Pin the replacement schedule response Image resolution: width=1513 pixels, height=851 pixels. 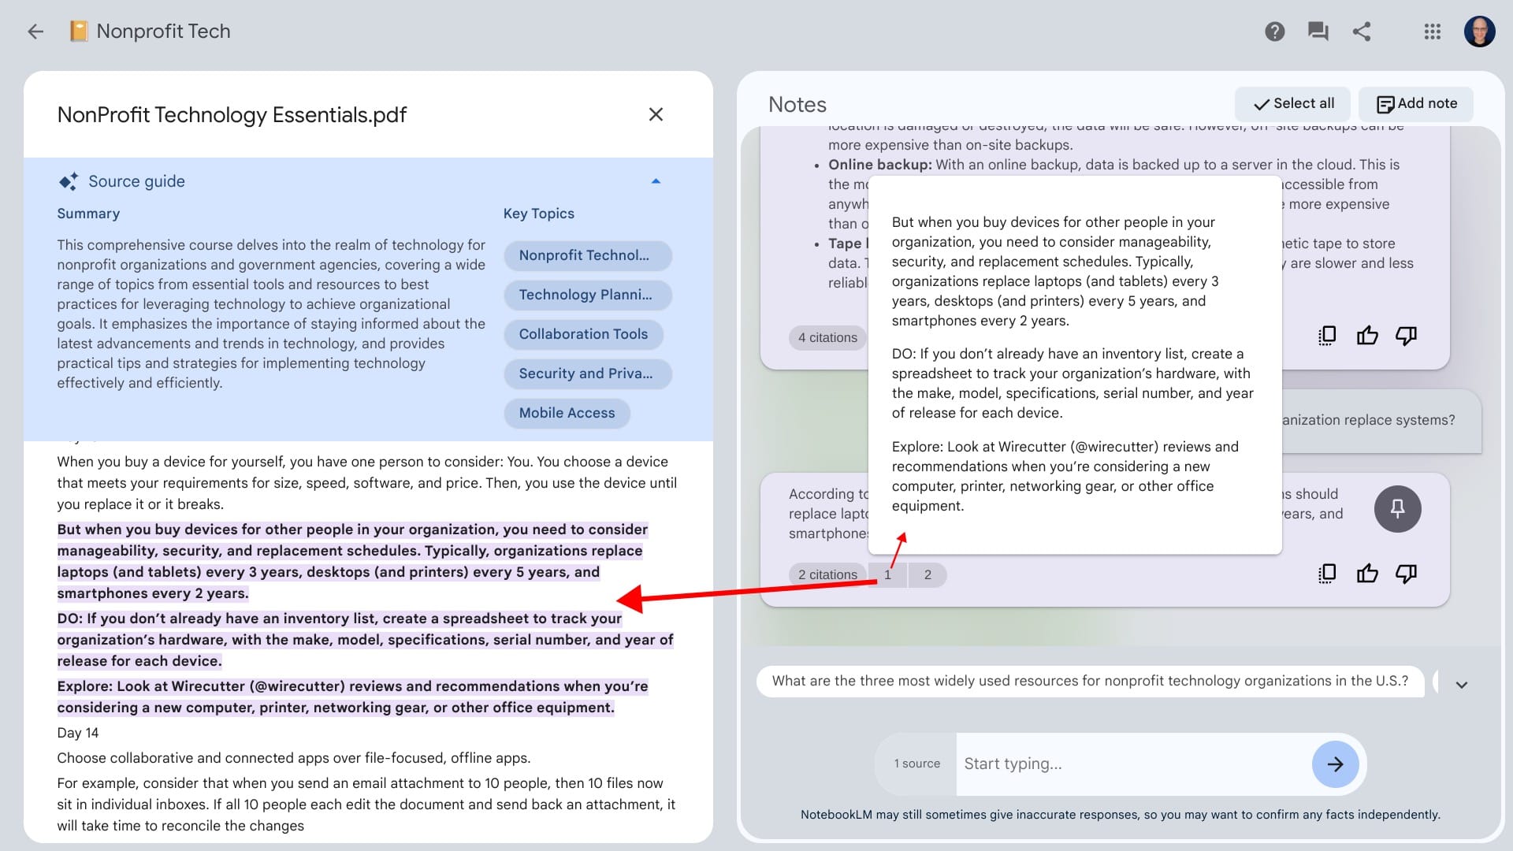pyautogui.click(x=1397, y=509)
